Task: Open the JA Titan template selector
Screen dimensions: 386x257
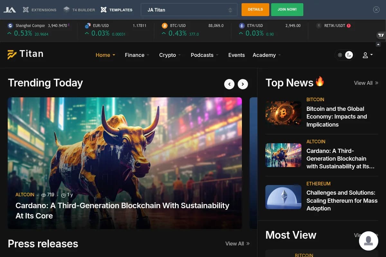Action: [x=189, y=10]
